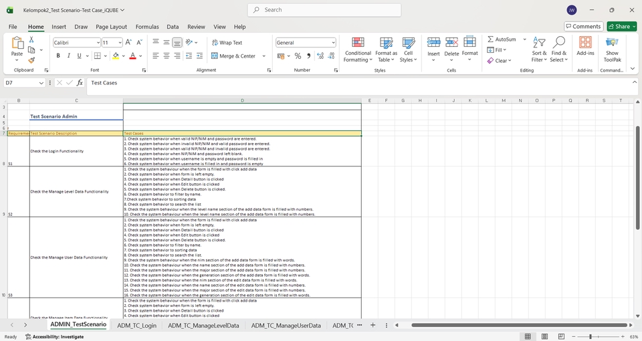Increase font size icon
Image resolution: width=642 pixels, height=341 pixels.
point(128,42)
